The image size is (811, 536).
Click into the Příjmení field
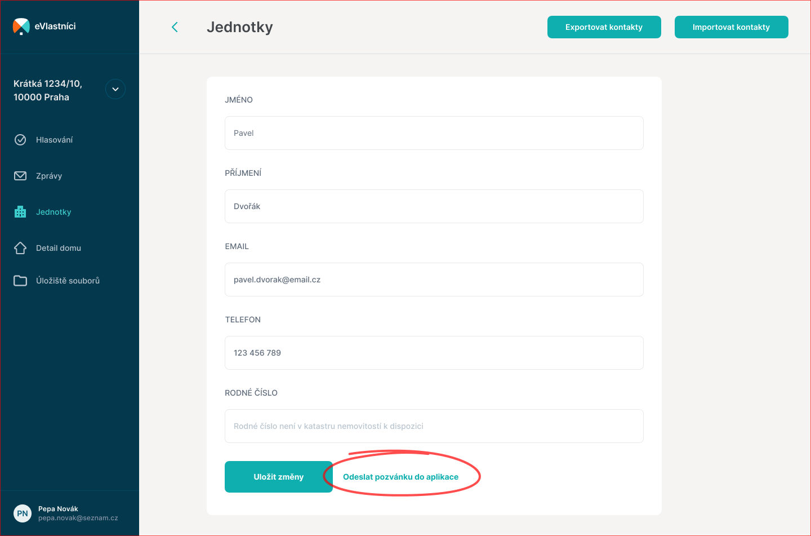(x=434, y=206)
